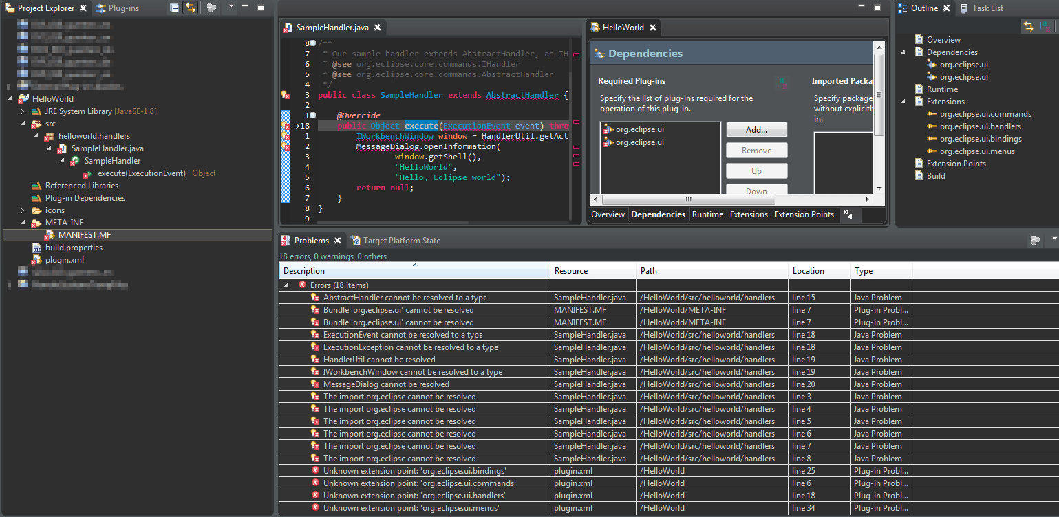Close the Outline view tab

[947, 8]
